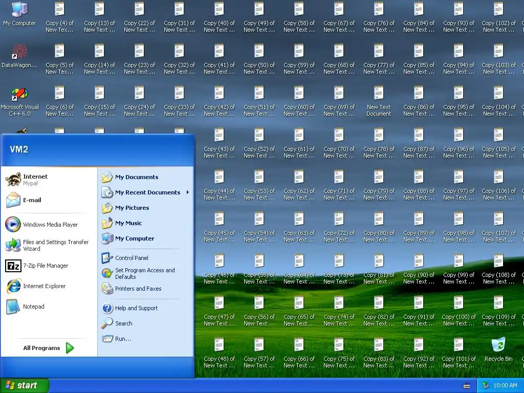Viewport: 524px width, 393px height.
Task: Select Copy (86) of New Text file
Action: click(x=419, y=101)
